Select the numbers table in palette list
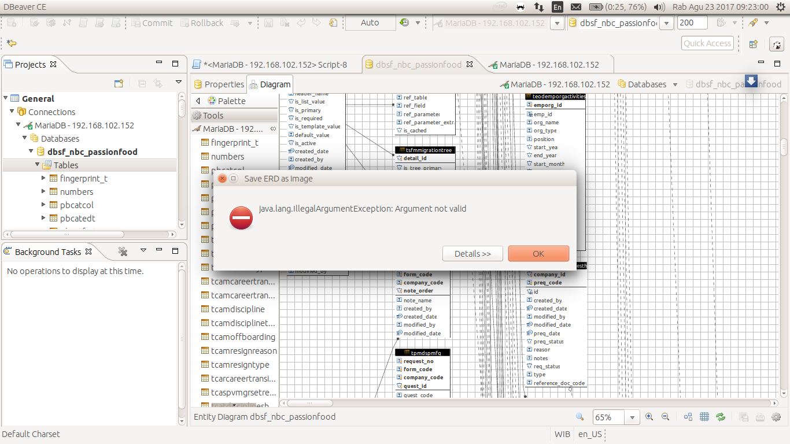The width and height of the screenshot is (790, 444). pos(222,156)
